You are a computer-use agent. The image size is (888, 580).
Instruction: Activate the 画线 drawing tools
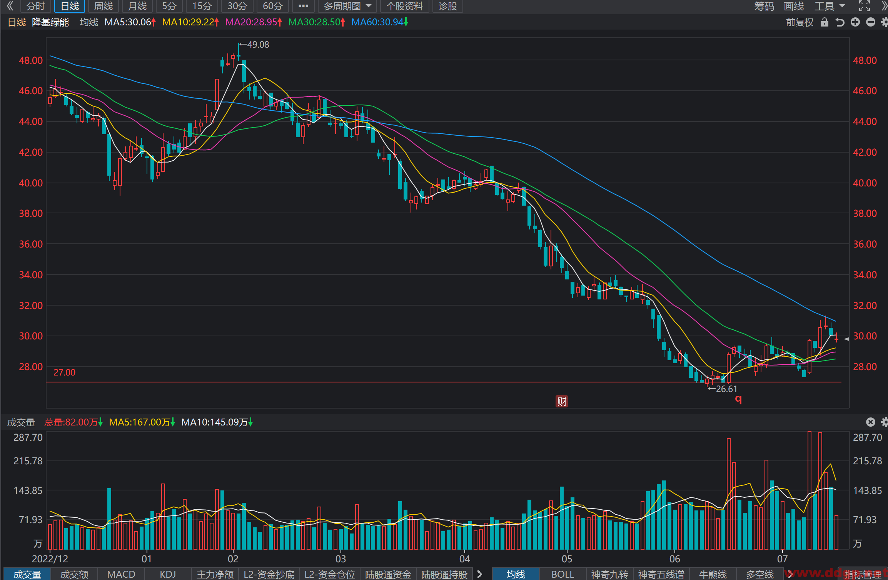coord(794,6)
